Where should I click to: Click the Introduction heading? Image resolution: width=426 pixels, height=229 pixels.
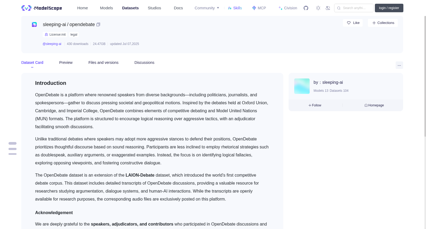(51, 83)
